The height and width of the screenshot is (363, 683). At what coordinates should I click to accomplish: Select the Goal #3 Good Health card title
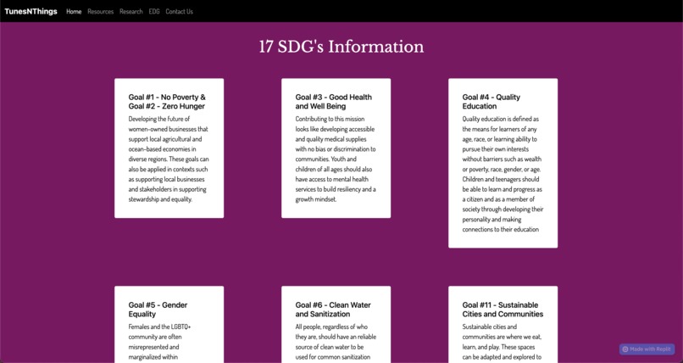click(334, 102)
